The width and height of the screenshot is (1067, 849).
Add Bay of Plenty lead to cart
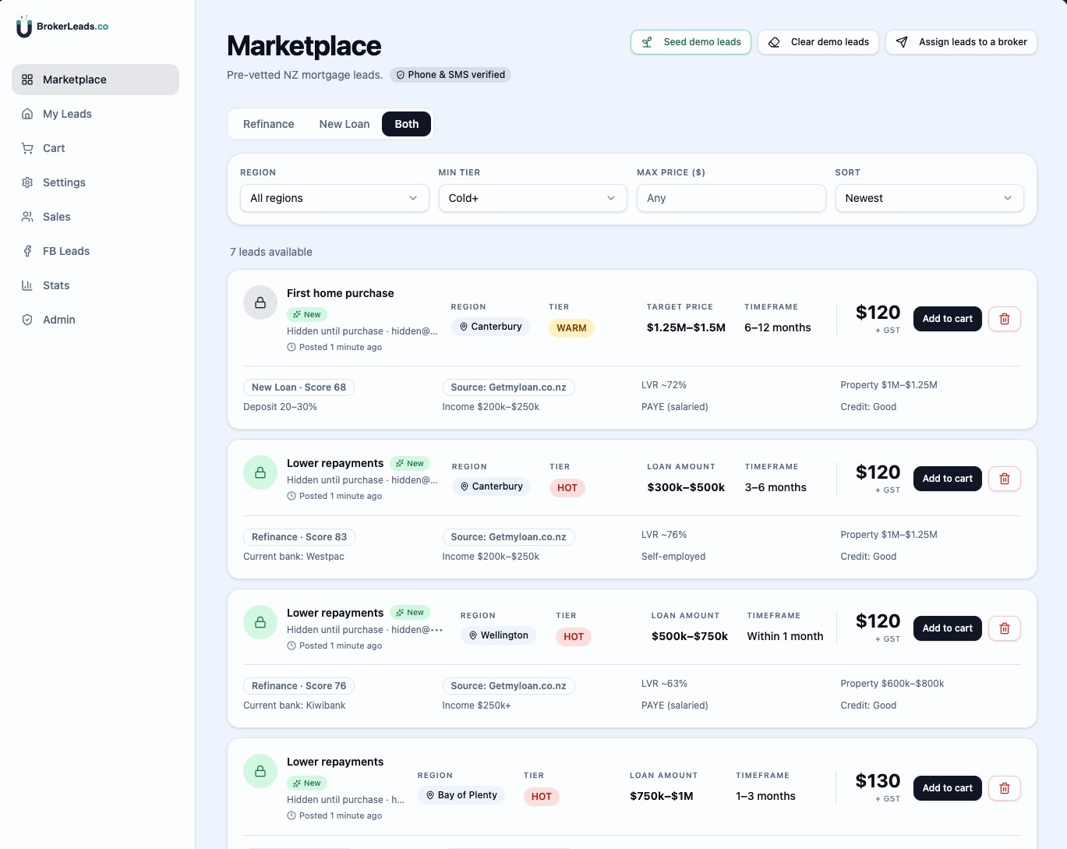tap(948, 788)
